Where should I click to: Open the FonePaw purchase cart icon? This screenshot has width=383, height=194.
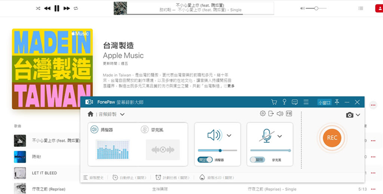click(x=274, y=102)
